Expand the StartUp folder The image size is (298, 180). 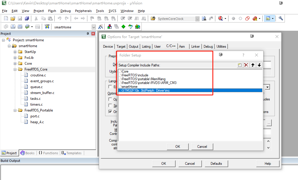[x=15, y=52]
